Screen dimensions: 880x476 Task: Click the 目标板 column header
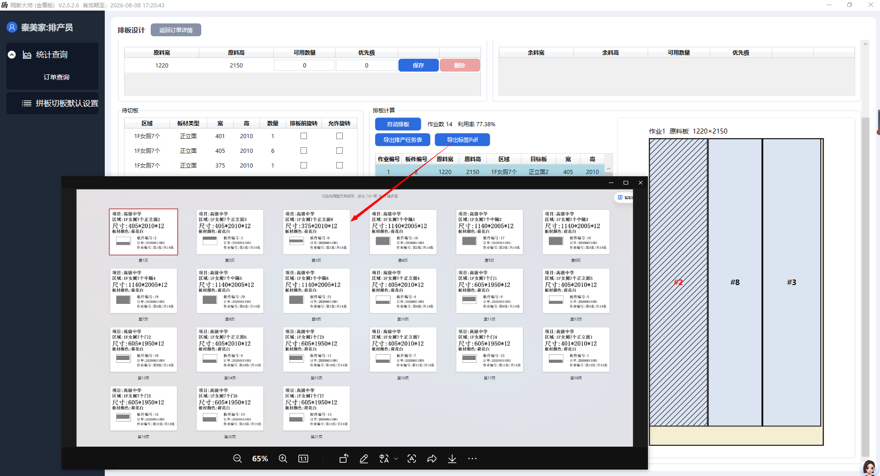click(x=539, y=159)
